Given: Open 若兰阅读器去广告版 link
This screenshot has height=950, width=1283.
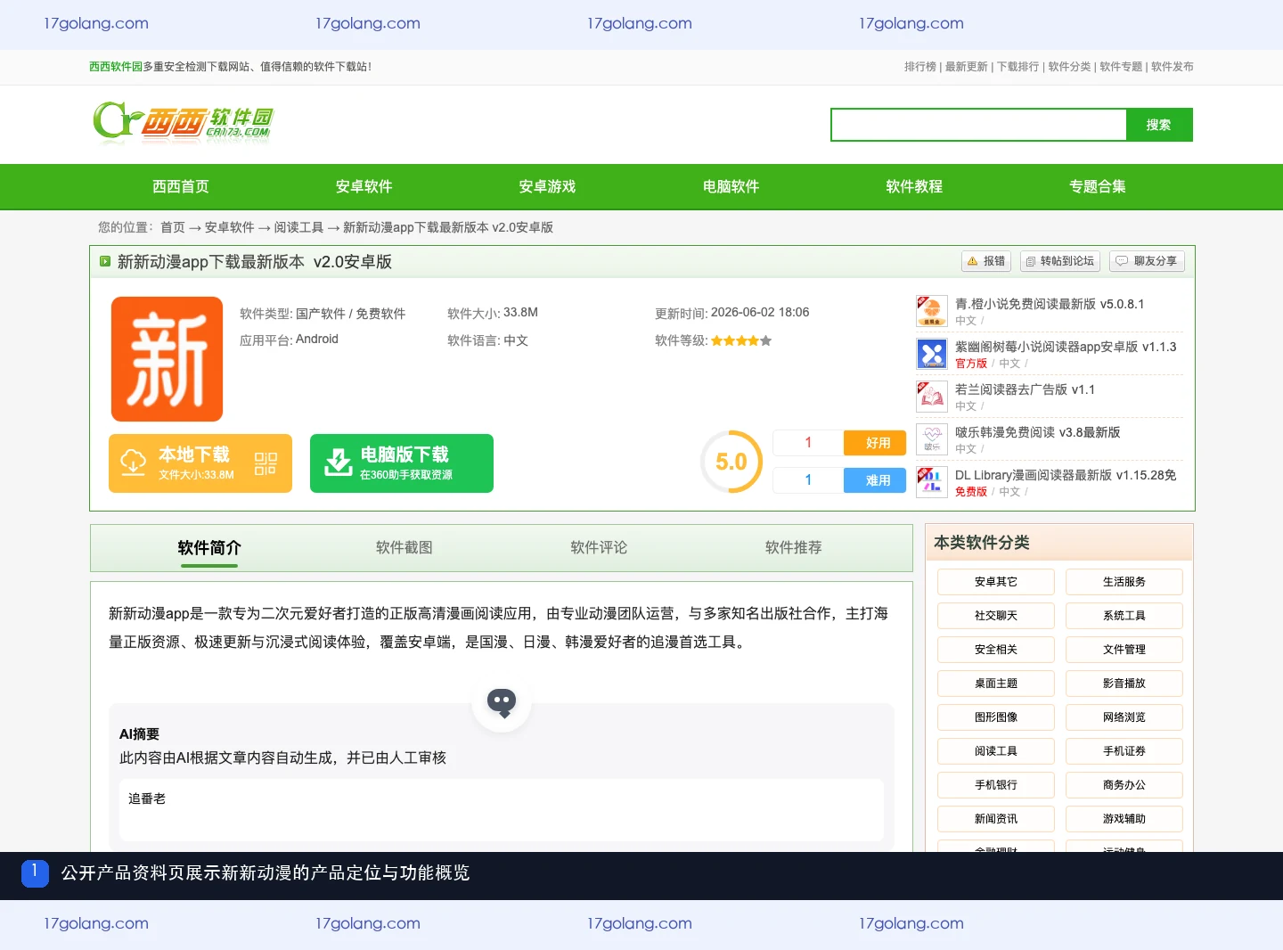Looking at the screenshot, I should pyautogui.click(x=1025, y=389).
